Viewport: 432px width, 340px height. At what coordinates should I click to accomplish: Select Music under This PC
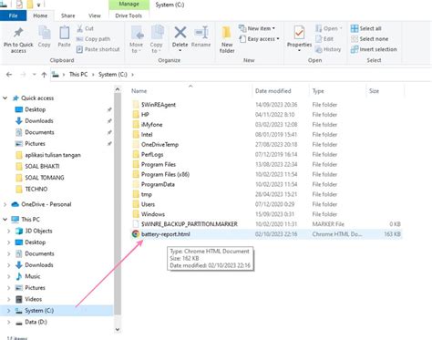[33, 276]
